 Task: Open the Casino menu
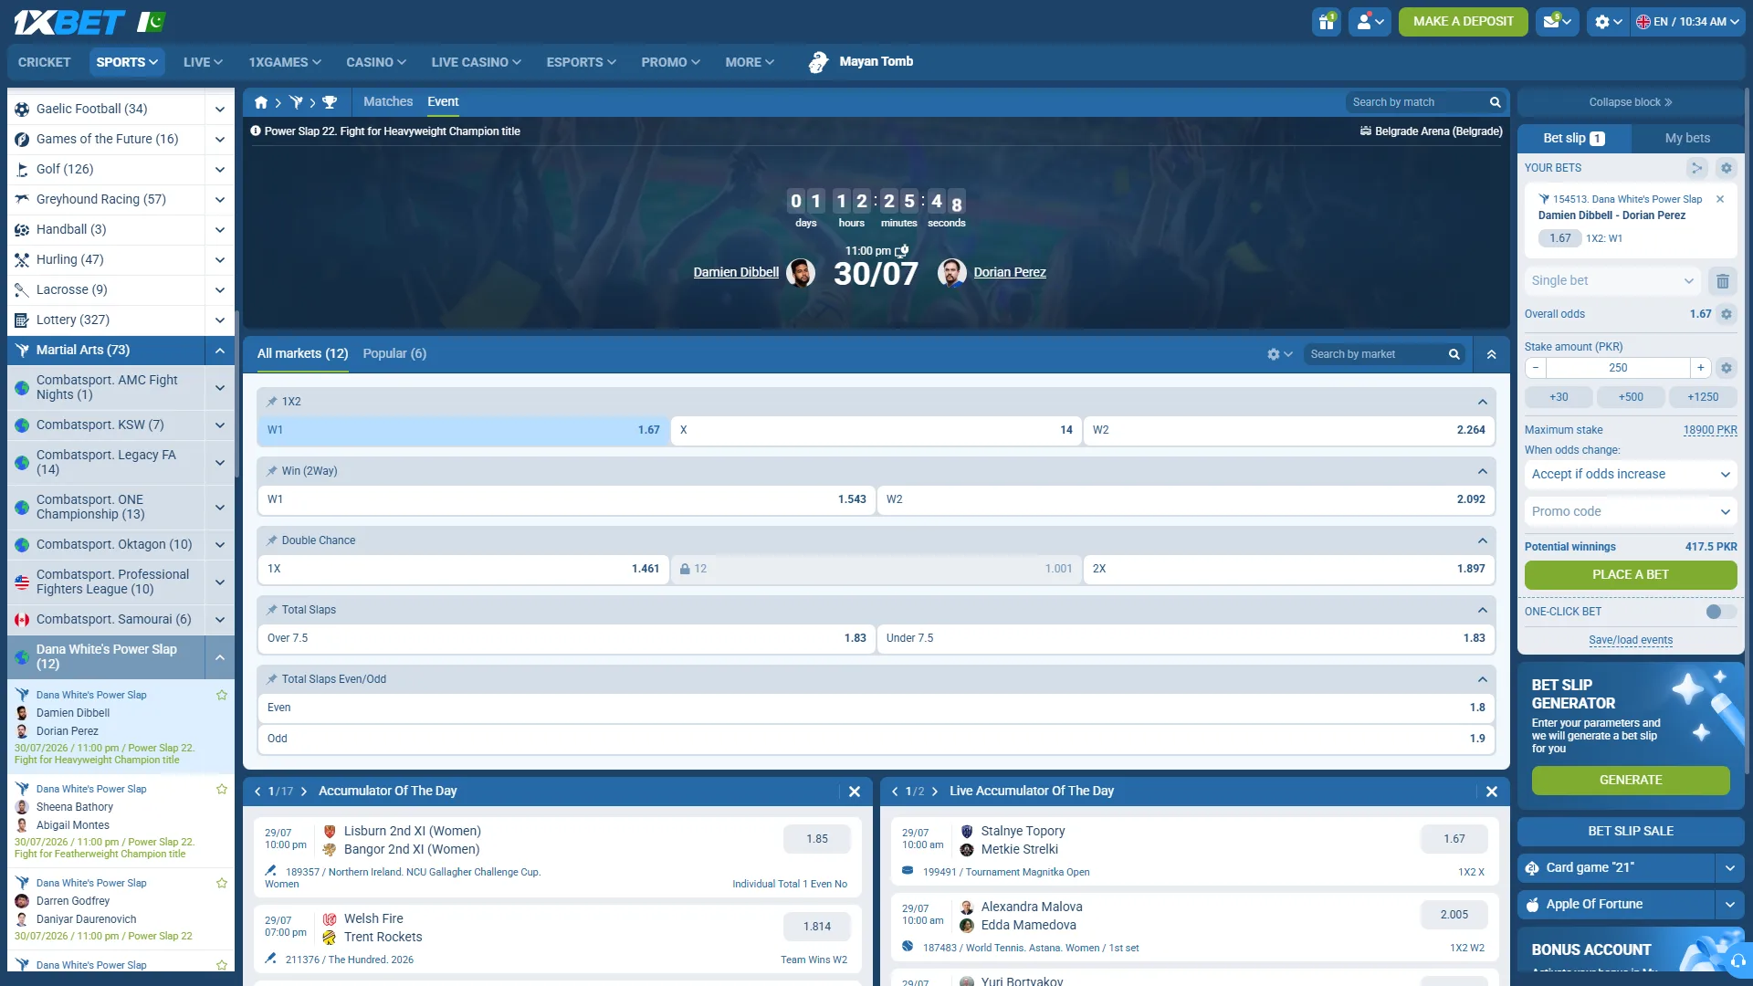coord(375,62)
